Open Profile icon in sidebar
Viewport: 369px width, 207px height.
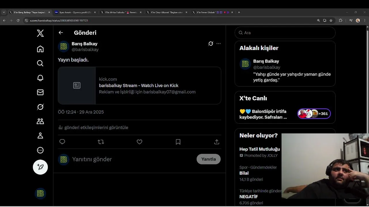tap(40, 136)
